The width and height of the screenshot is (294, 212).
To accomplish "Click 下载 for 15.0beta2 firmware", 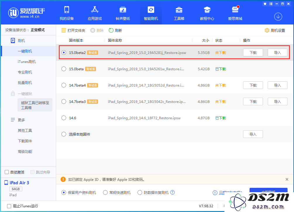I will click(253, 52).
